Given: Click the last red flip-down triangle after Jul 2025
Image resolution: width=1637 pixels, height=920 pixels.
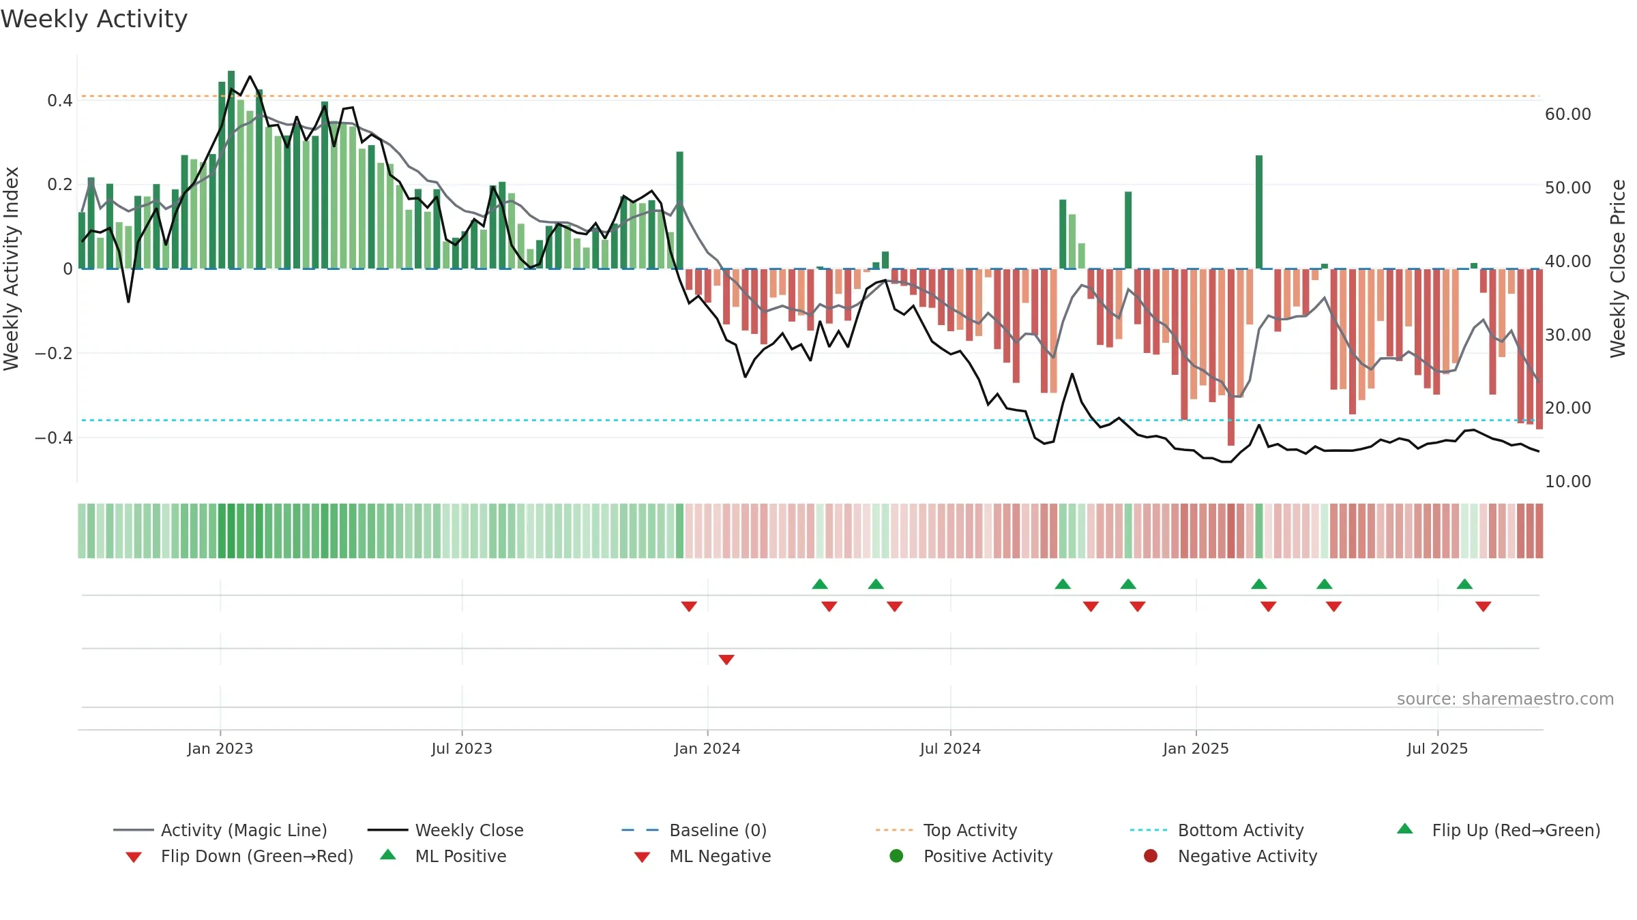Looking at the screenshot, I should pos(1484,607).
